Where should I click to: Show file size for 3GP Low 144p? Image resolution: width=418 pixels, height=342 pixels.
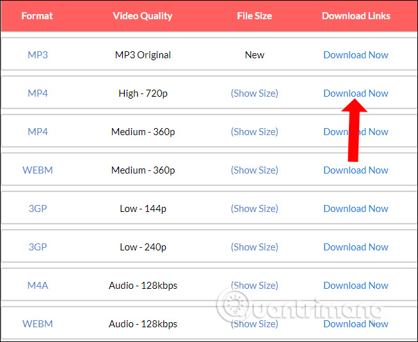point(254,209)
